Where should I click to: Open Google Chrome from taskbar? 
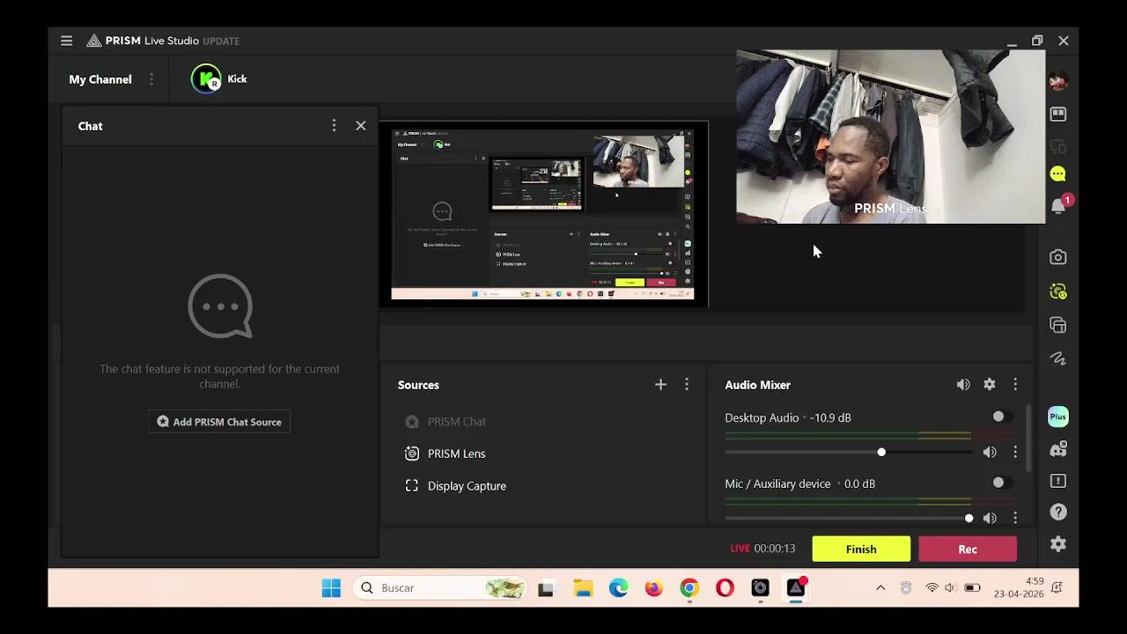(x=689, y=588)
